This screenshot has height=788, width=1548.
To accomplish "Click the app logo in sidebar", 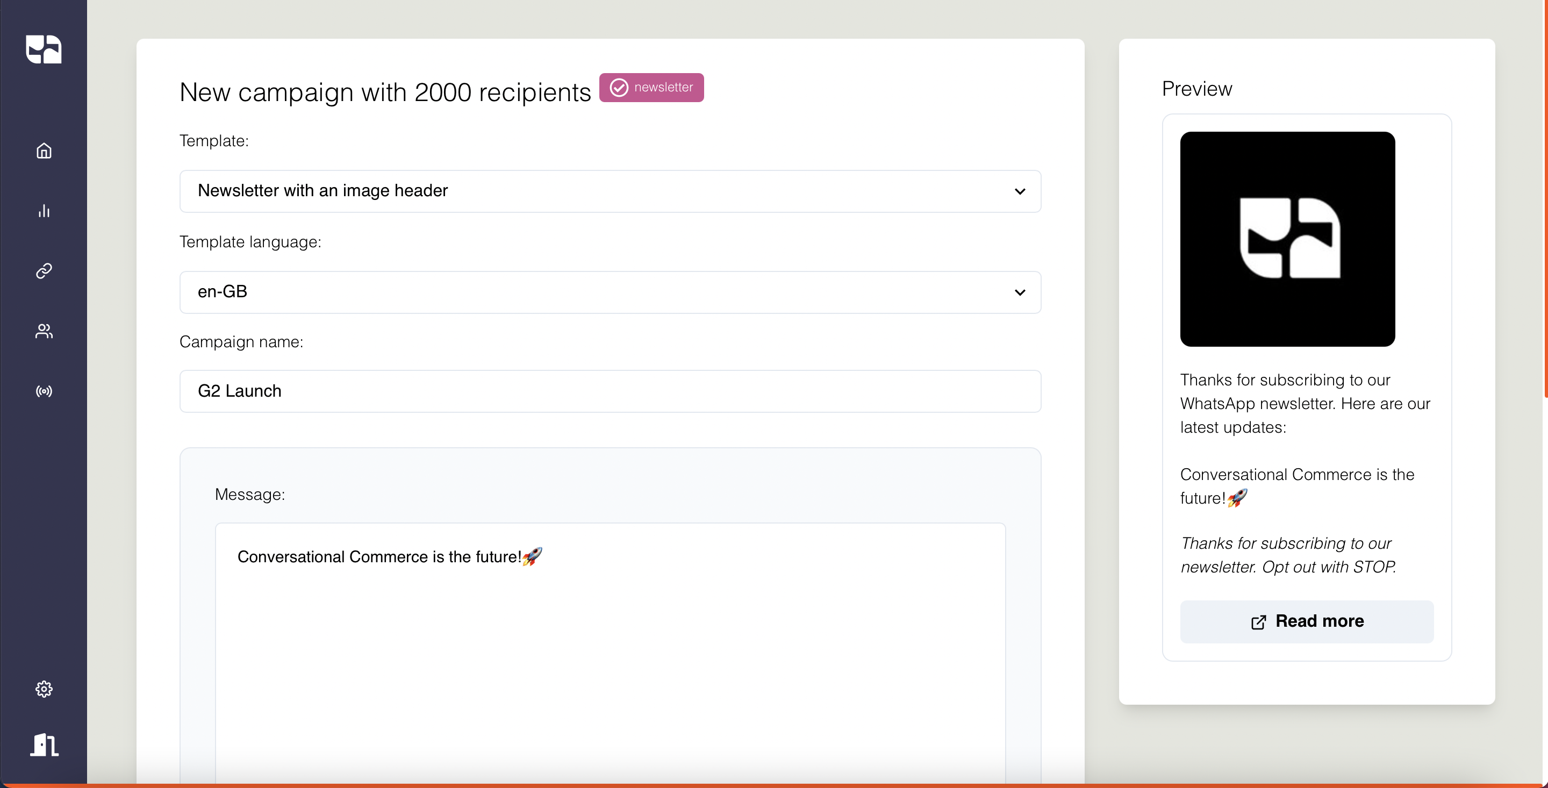I will 43,49.
